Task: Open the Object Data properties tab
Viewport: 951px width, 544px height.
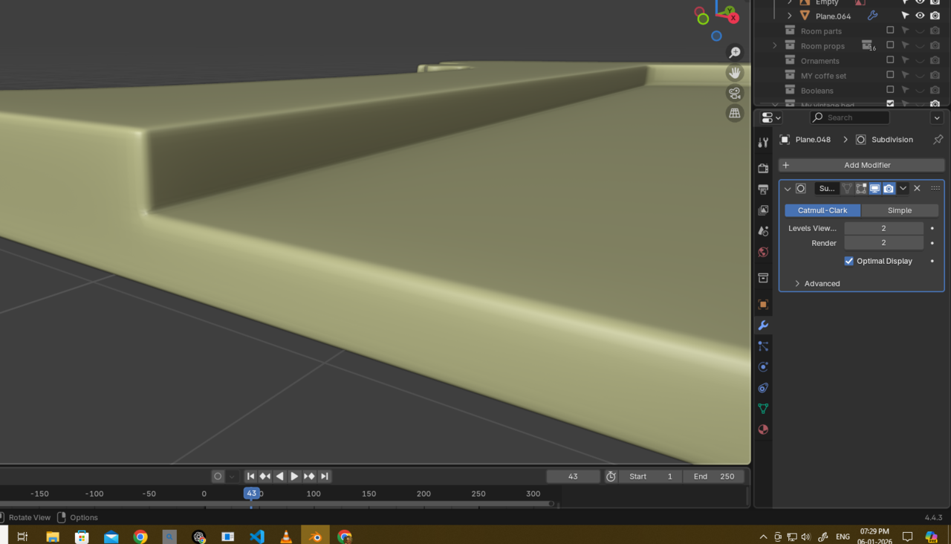Action: (x=763, y=409)
